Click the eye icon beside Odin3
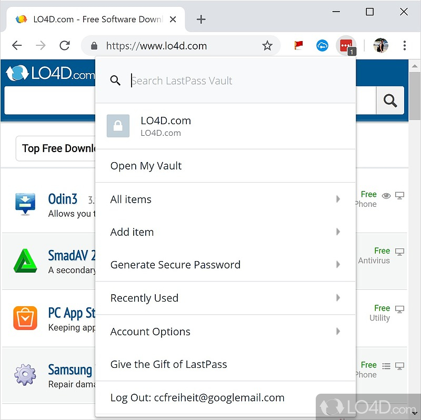The height and width of the screenshot is (420, 421). pos(386,196)
